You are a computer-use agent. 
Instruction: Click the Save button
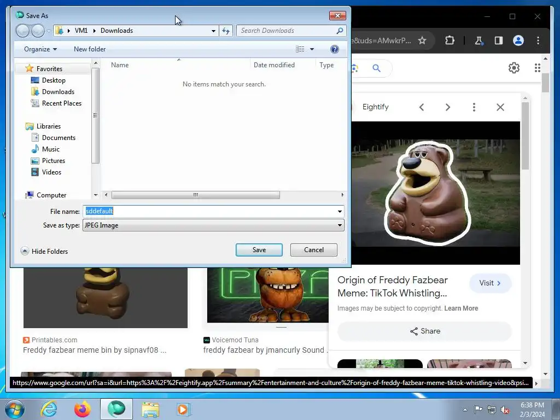pyautogui.click(x=259, y=250)
